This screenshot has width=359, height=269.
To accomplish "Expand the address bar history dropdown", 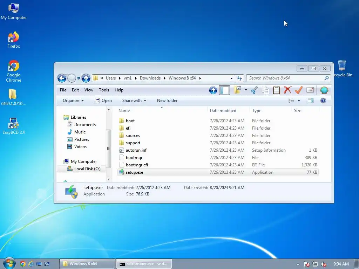I will tap(231, 78).
